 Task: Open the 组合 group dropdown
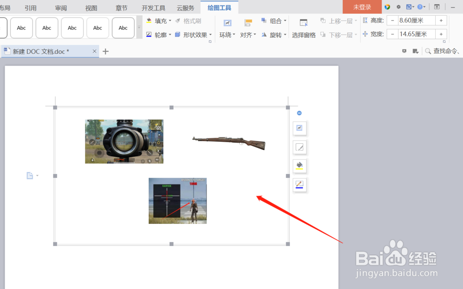[274, 21]
